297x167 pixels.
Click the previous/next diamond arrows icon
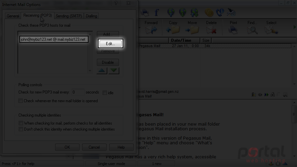[x=260, y=95]
